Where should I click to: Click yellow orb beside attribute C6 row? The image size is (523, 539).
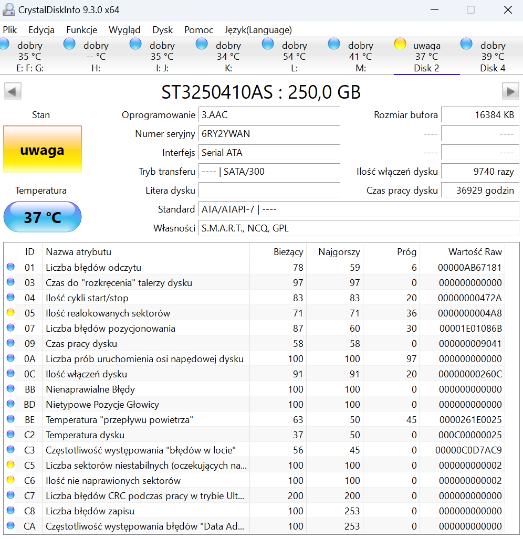(11, 481)
